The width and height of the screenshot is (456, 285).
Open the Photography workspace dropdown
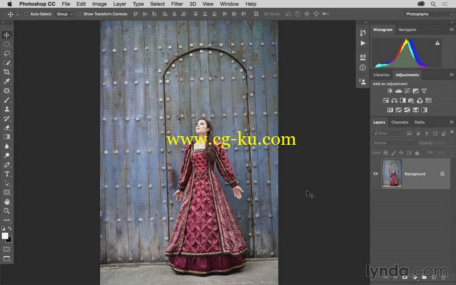(429, 14)
